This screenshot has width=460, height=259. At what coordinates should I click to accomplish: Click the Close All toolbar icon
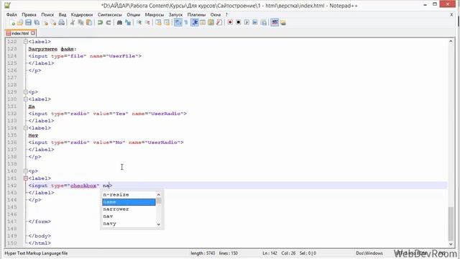click(x=53, y=22)
